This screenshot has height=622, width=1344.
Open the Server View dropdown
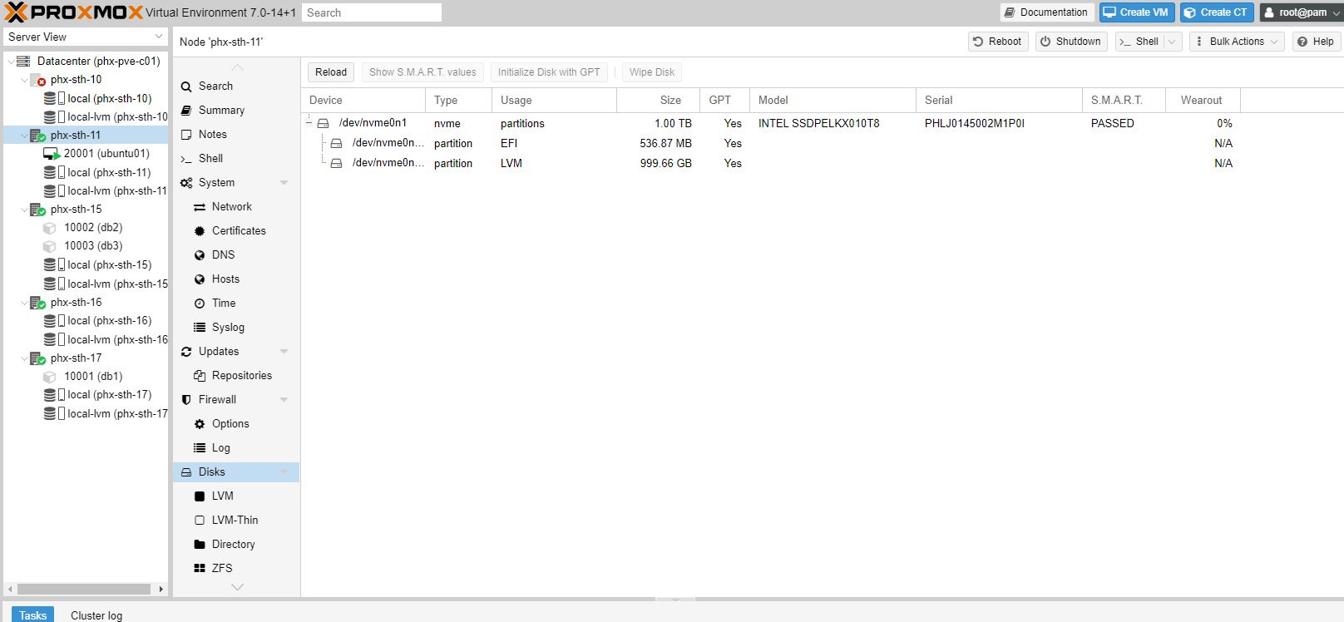point(159,37)
